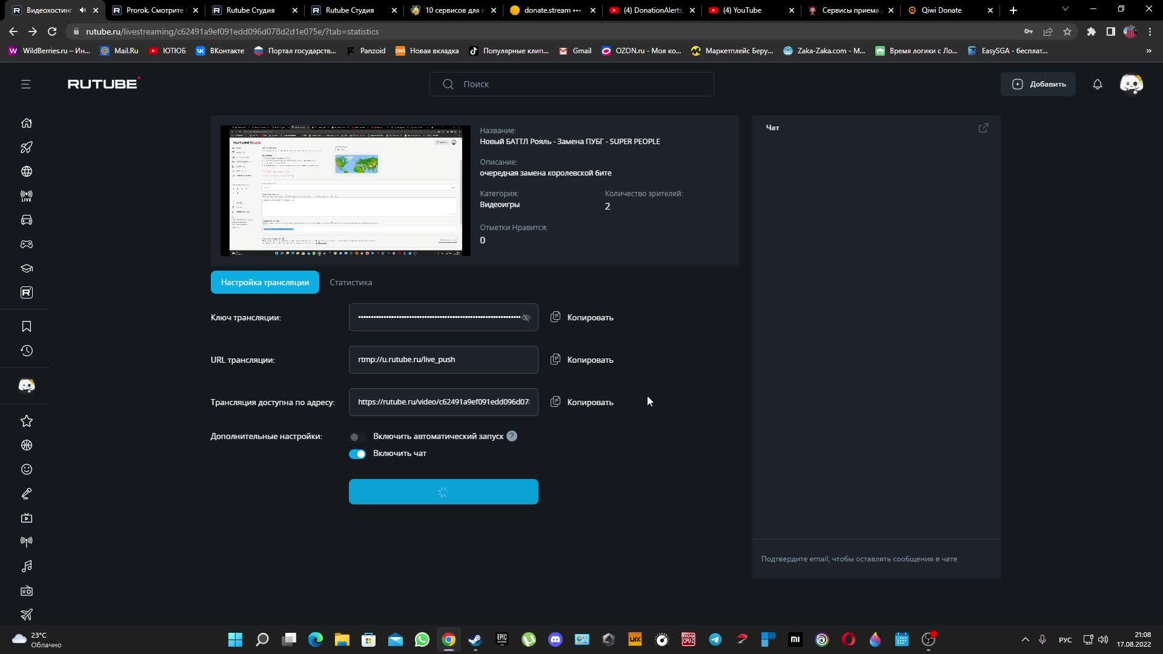Click the home icon in left sidebar
1163x654 pixels.
click(x=27, y=123)
